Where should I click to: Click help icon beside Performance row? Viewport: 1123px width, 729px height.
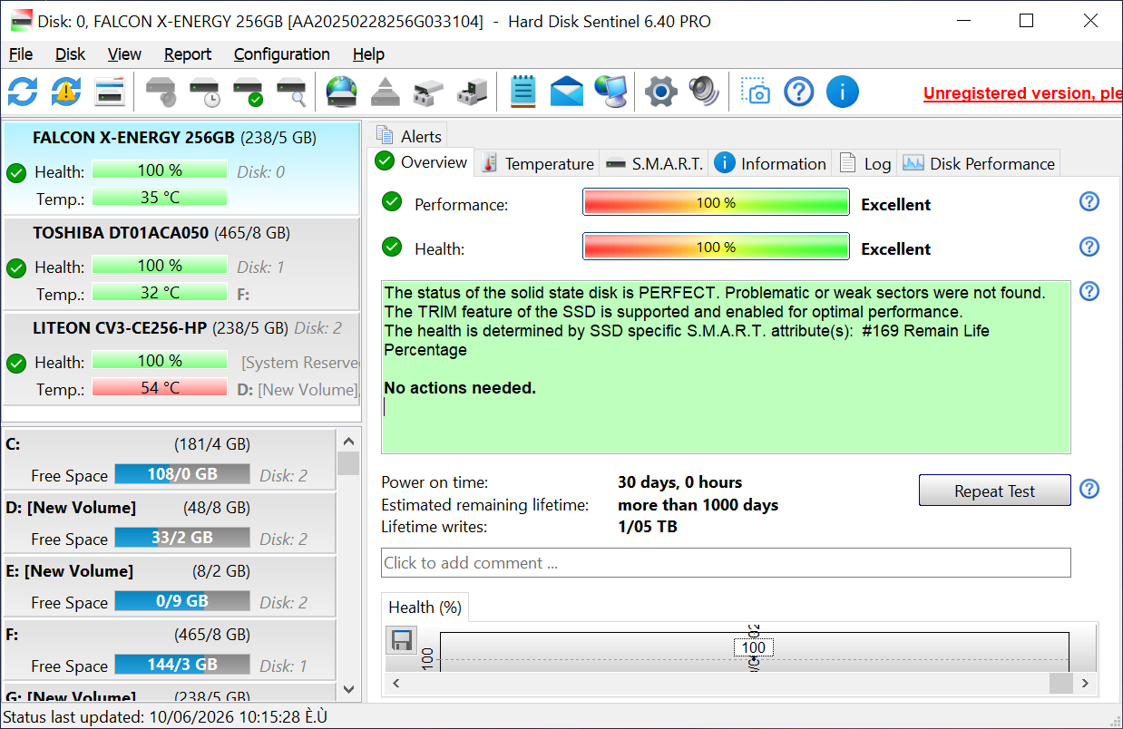[1089, 201]
